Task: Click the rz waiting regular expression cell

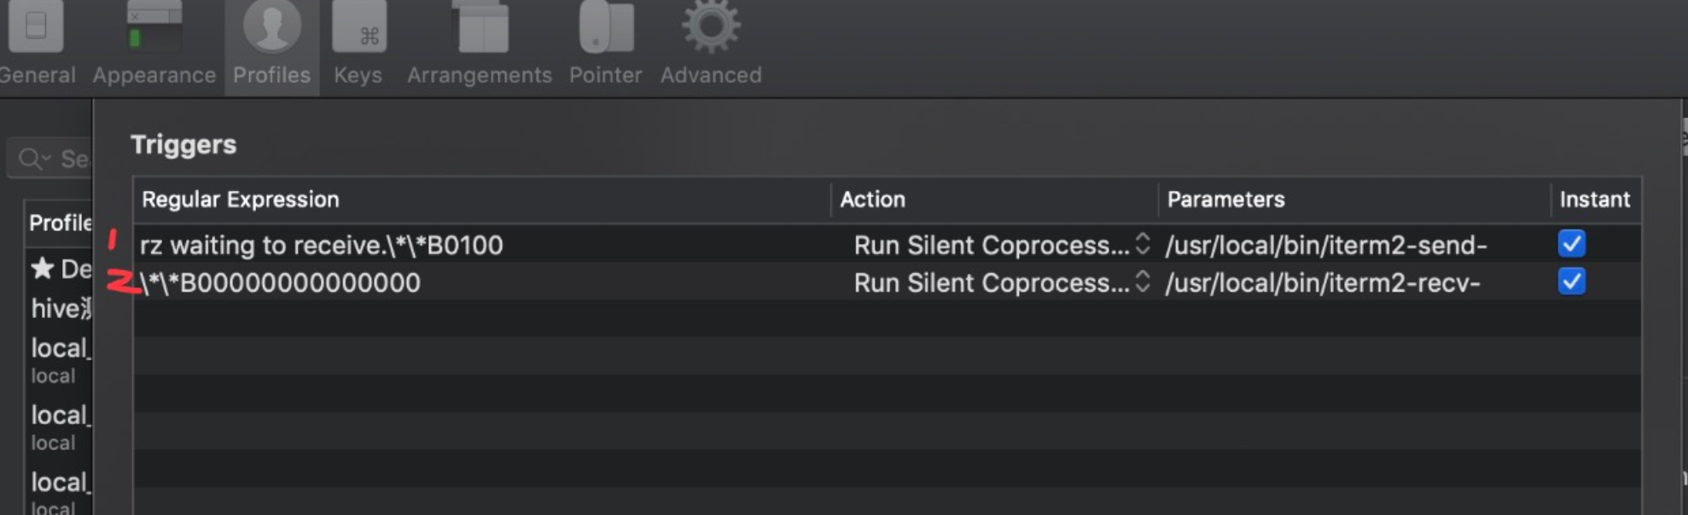Action: point(321,246)
